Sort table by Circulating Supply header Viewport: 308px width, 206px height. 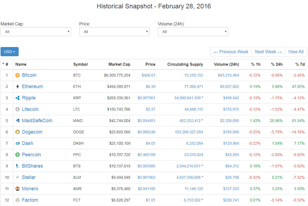point(185,64)
